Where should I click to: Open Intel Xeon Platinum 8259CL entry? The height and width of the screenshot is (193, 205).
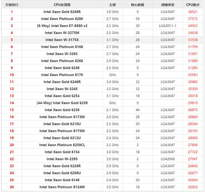pos(62,145)
